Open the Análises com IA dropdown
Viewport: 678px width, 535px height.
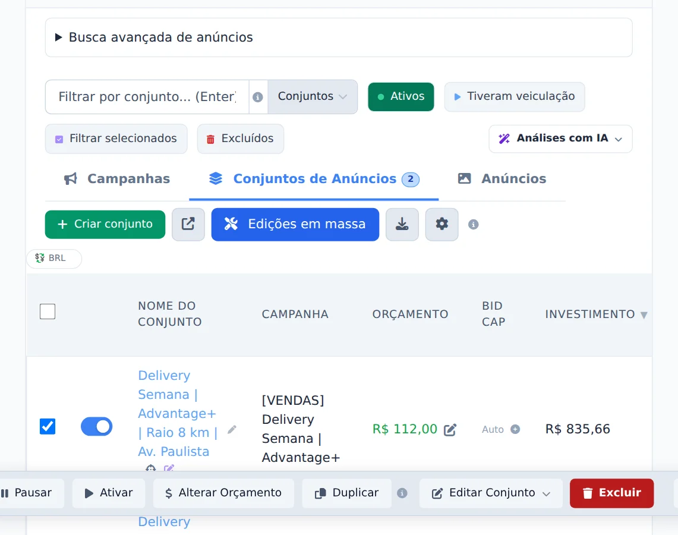pyautogui.click(x=560, y=139)
